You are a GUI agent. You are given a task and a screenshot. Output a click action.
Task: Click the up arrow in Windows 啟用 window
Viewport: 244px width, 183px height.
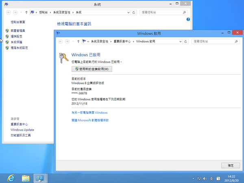(x=78, y=41)
